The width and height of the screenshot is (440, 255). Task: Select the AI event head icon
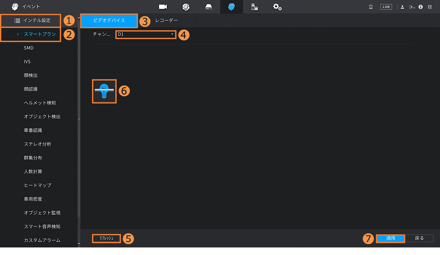231,7
